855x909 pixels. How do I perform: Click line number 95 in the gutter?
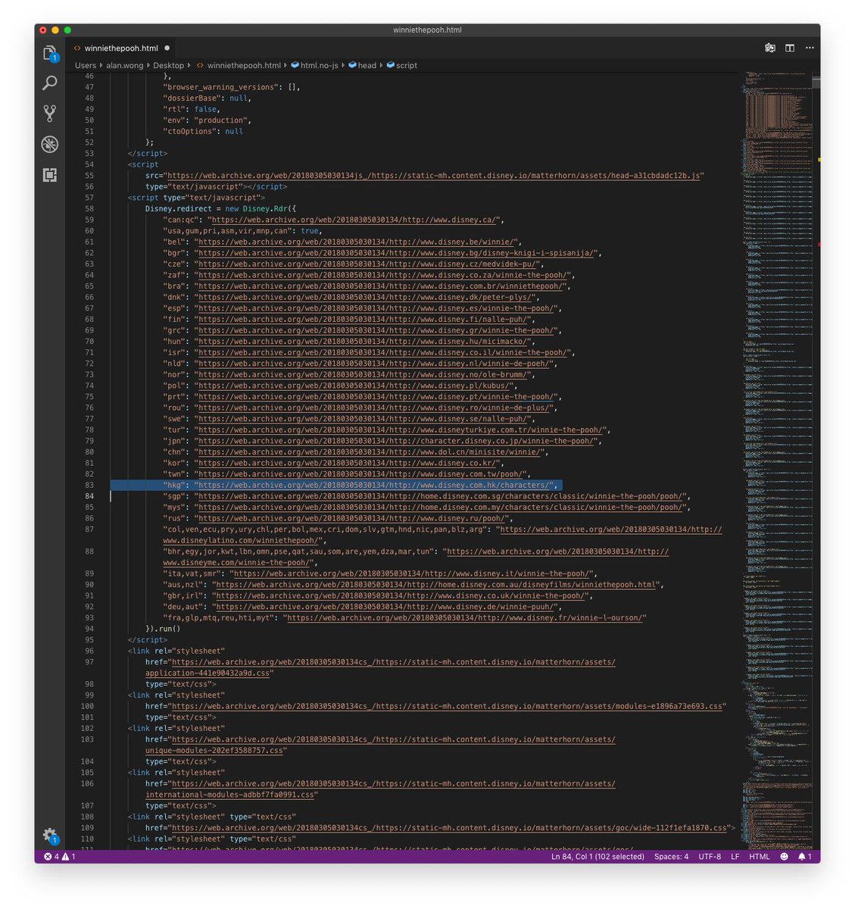pos(89,640)
